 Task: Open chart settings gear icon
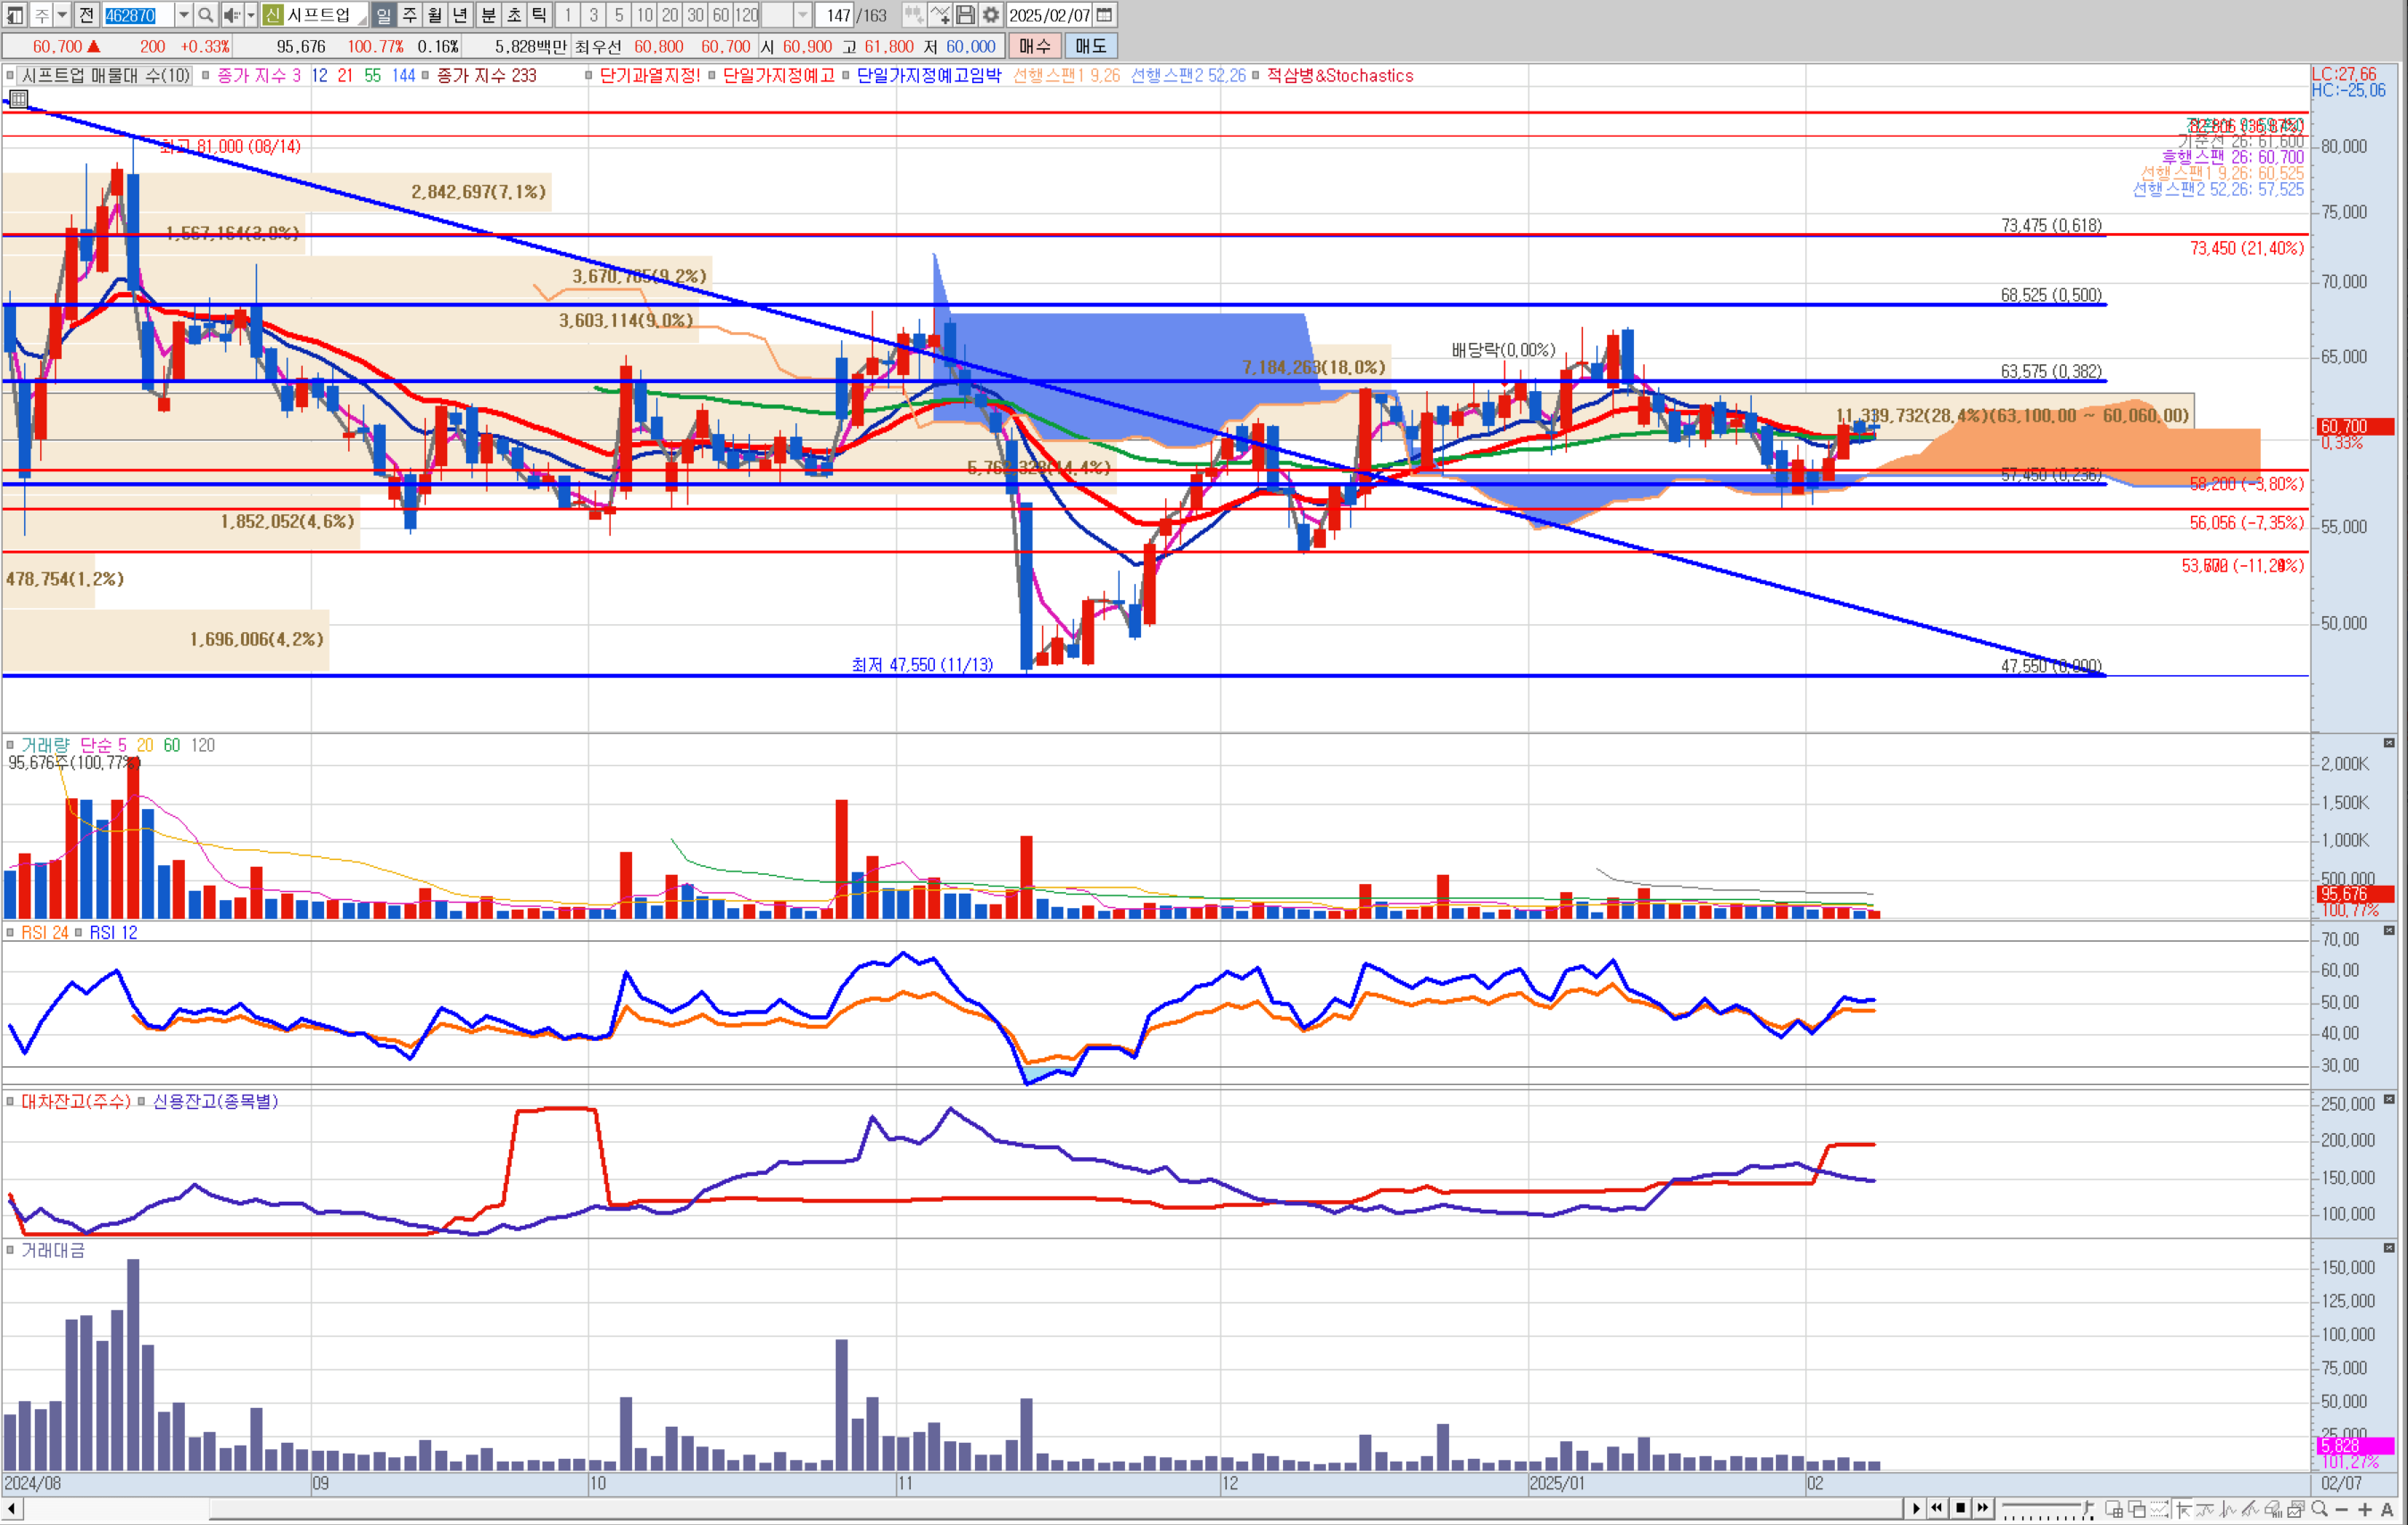(990, 15)
